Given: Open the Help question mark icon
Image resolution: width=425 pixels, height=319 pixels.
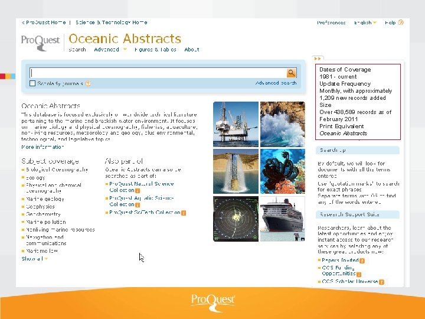Looking at the screenshot, I should tap(401, 22).
